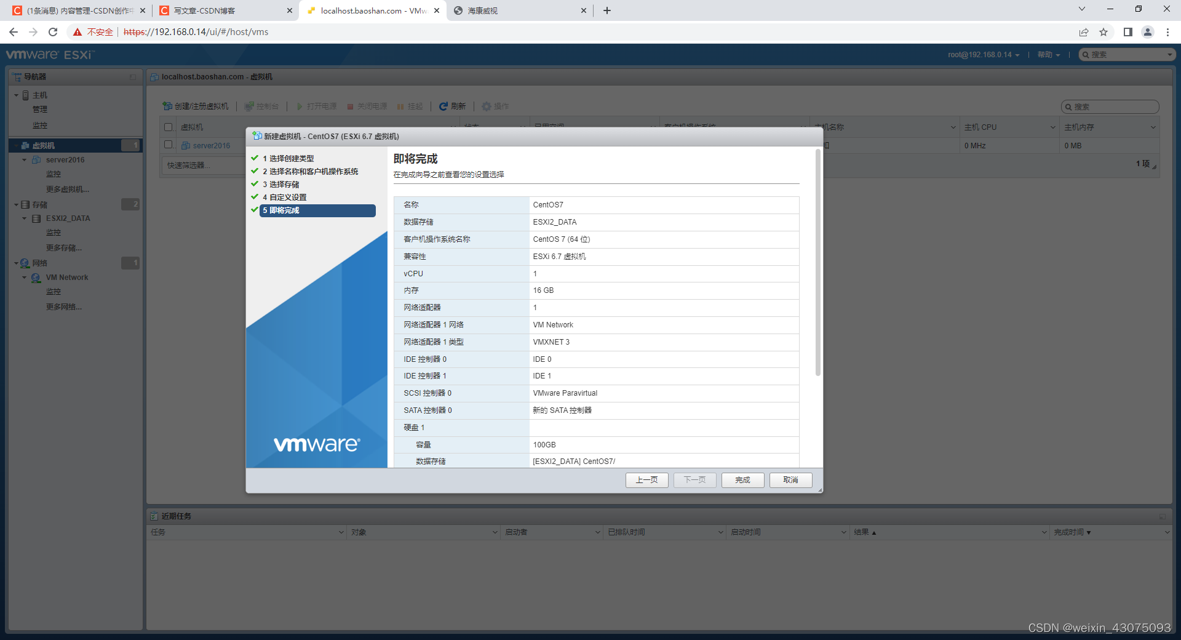Viewport: 1181px width, 640px height.
Task: Click the 虚拟机 icon in navigator
Action: pyautogui.click(x=25, y=146)
